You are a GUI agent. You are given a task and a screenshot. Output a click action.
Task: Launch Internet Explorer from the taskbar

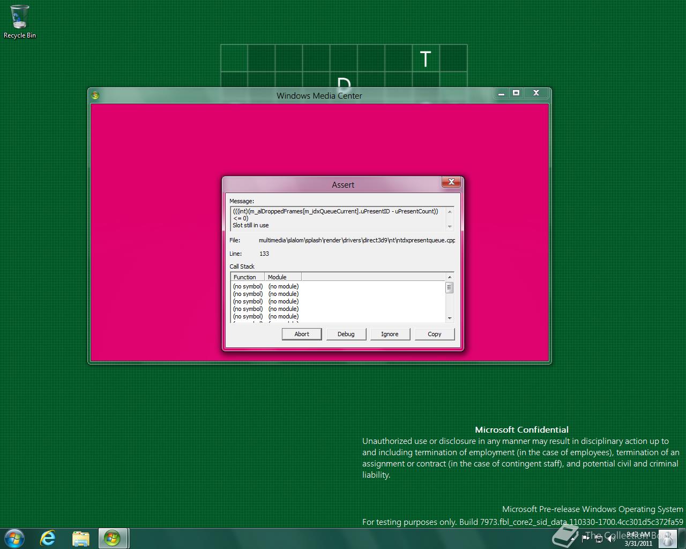pos(48,538)
